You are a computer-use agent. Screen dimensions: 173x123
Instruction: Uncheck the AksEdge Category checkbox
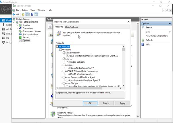click(x=67, y=62)
